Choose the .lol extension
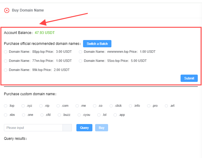The width and height of the screenshot is (202, 158). coord(99,115)
